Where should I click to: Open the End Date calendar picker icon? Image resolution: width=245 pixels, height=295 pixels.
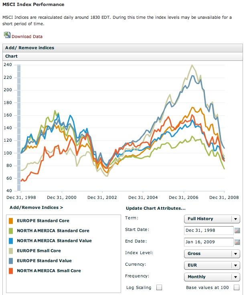[x=237, y=242]
